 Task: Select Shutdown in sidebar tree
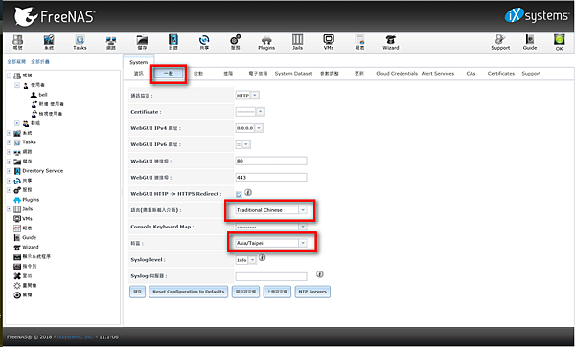[23, 294]
